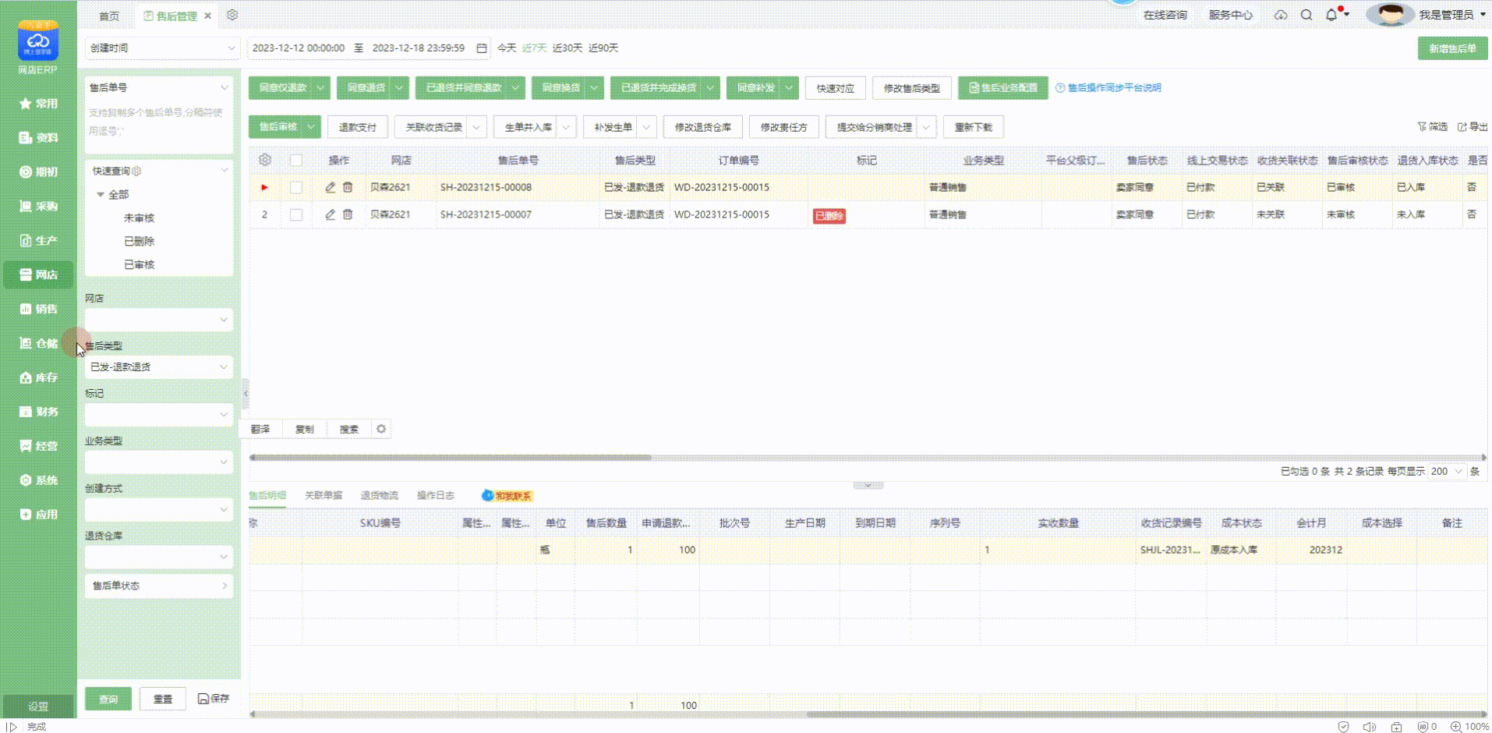Viewport: 1492px width, 733px height.
Task: Click the 快速查询 settings gear icon
Action: (137, 171)
